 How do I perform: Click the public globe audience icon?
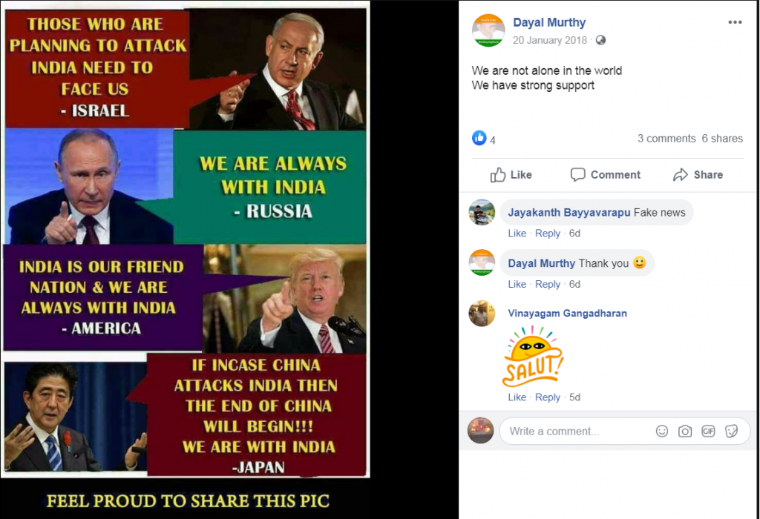600,40
